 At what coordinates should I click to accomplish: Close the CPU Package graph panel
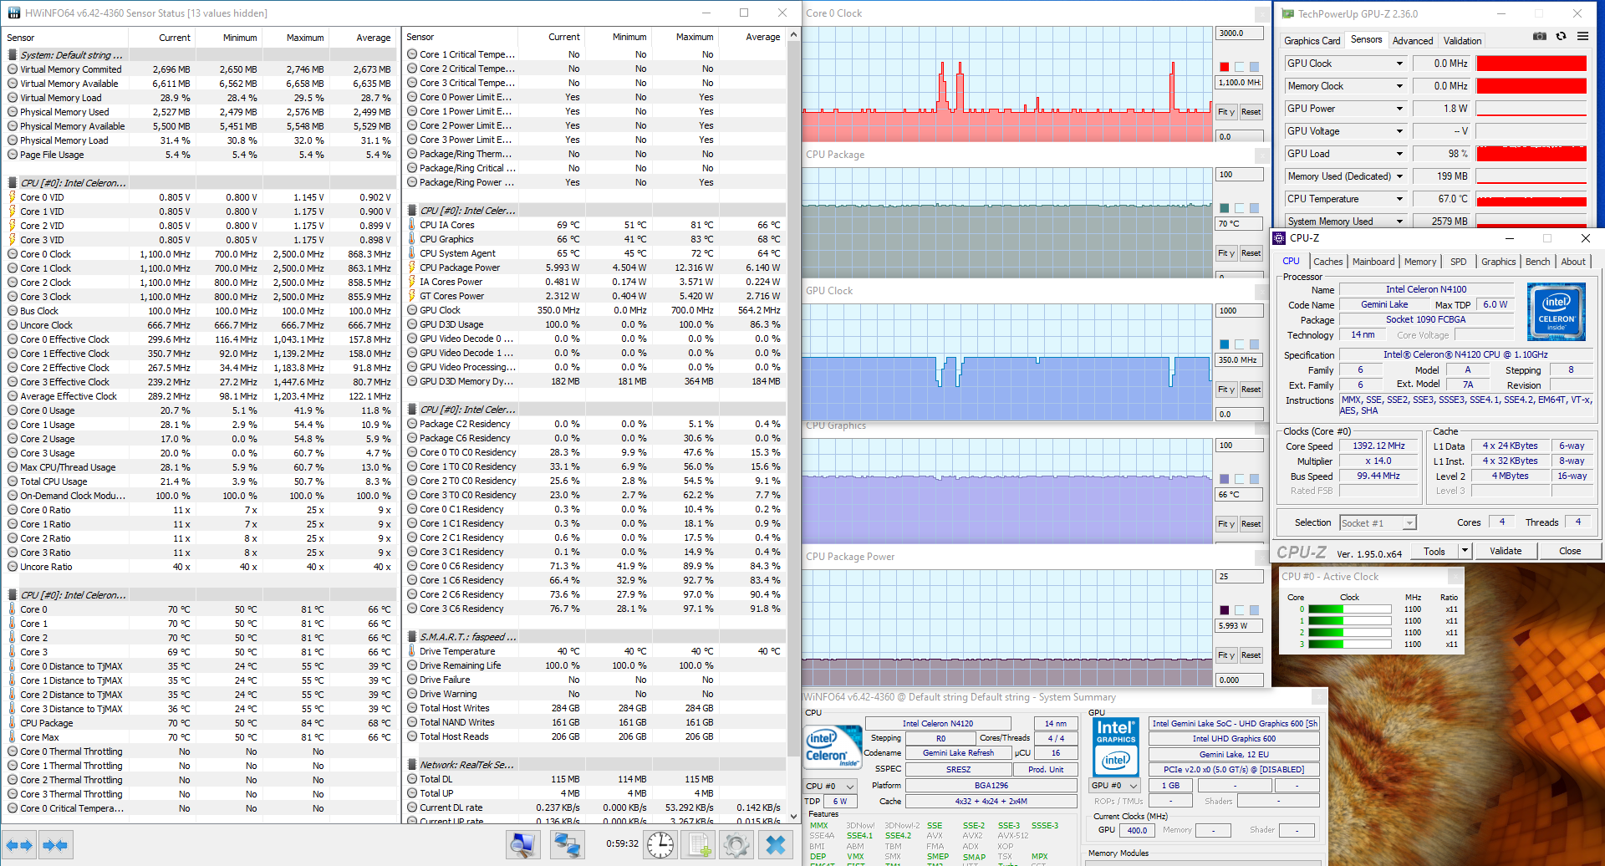pyautogui.click(x=1262, y=155)
